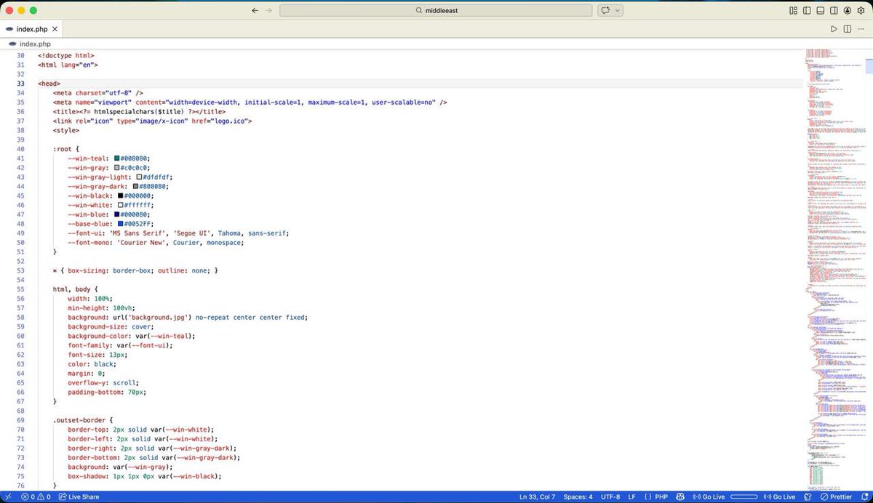This screenshot has height=503, width=873.
Task: Click line number 69 in gutter
Action: tap(20, 420)
